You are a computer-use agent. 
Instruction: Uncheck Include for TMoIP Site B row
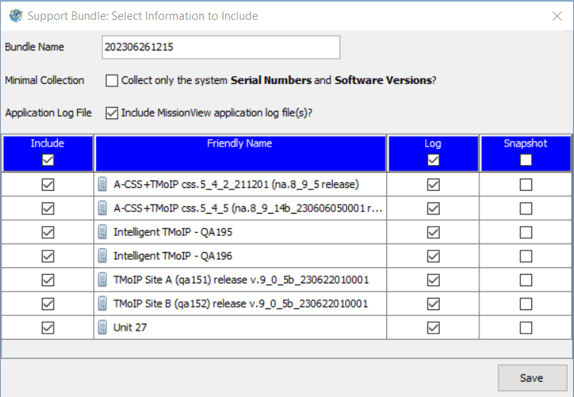(x=48, y=304)
